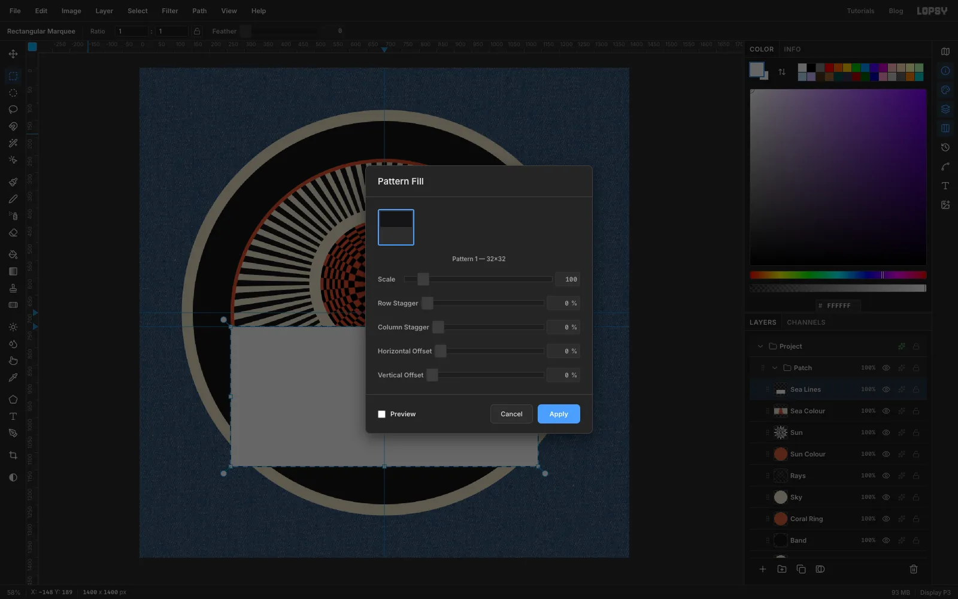Select the Eyedropper tool
Viewport: 958px width, 599px height.
(x=13, y=377)
